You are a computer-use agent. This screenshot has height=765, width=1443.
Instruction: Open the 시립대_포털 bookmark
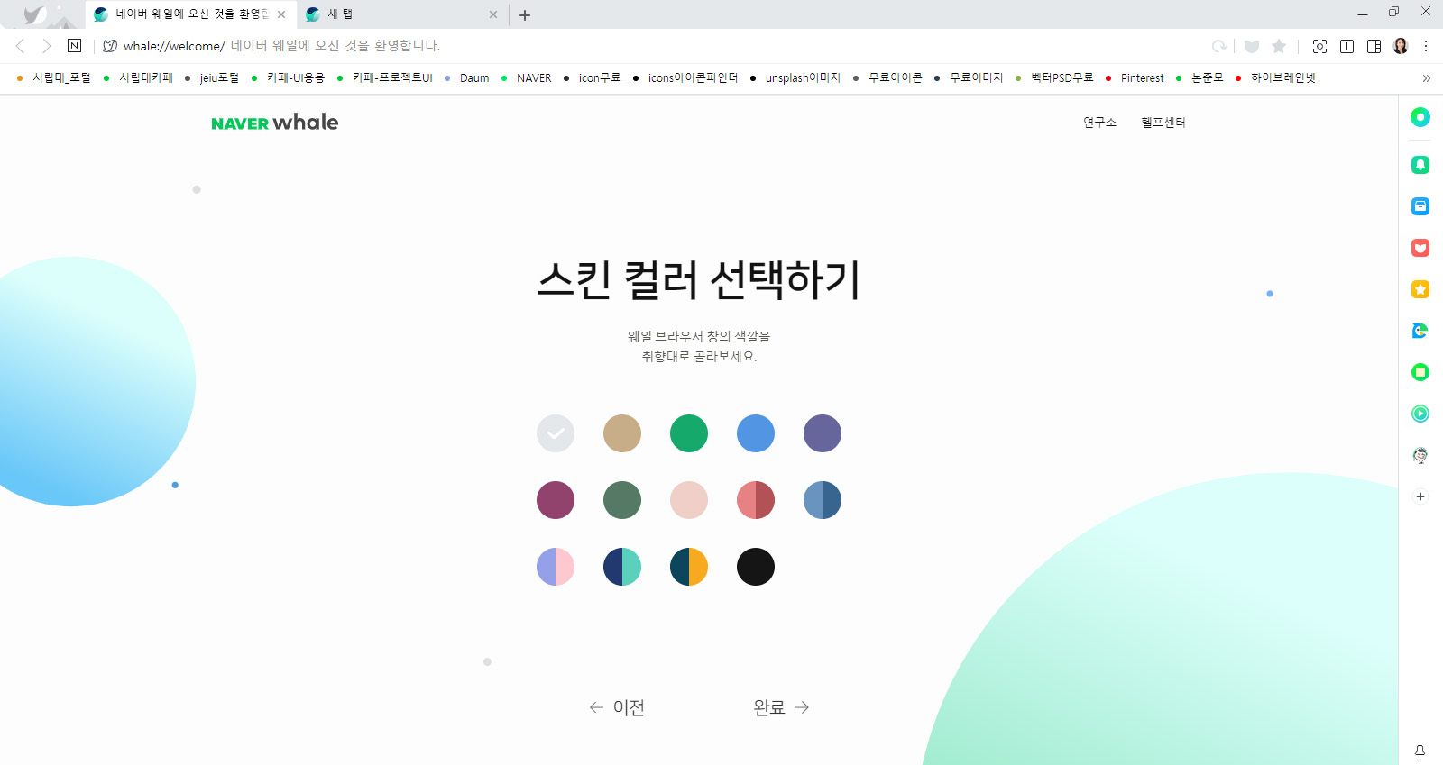point(54,78)
